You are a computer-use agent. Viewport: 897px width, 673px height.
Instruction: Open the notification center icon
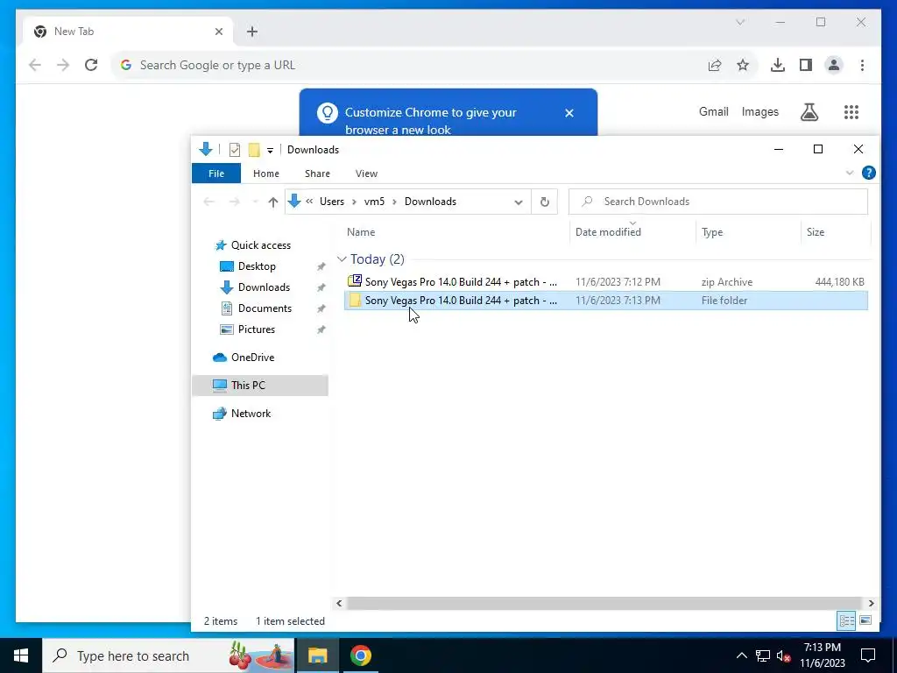pos(868,655)
